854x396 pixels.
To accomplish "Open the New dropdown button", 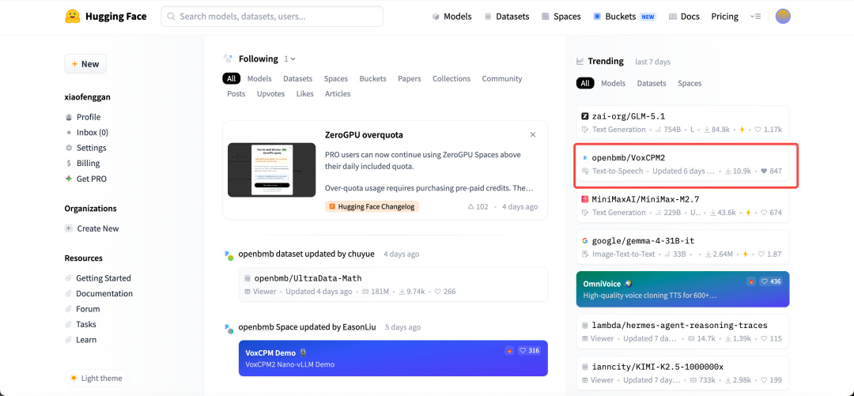I will 85,64.
